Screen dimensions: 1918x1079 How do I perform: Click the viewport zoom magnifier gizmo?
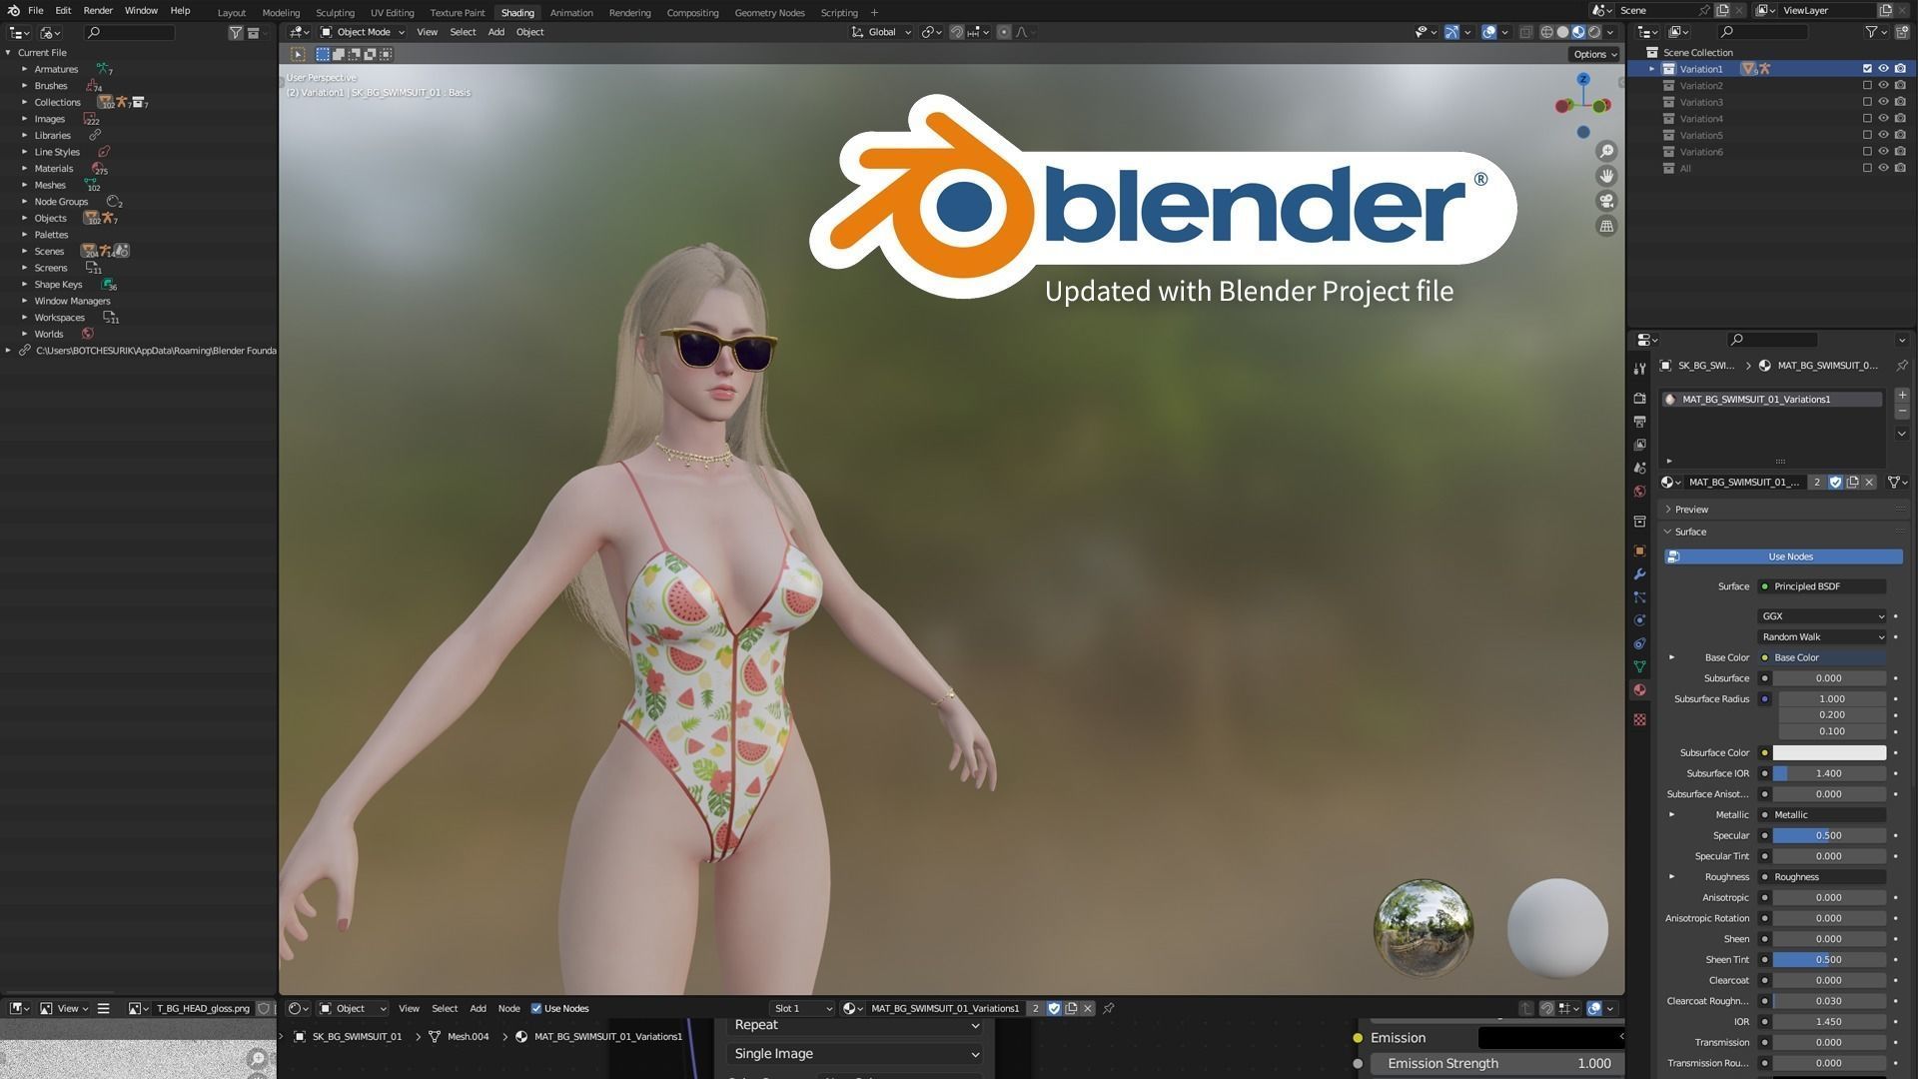click(x=1606, y=151)
